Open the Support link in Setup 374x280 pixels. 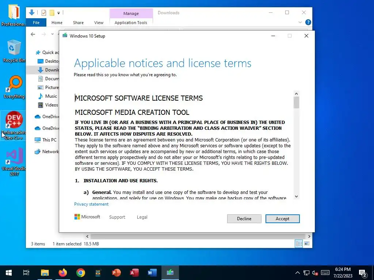coord(117,217)
